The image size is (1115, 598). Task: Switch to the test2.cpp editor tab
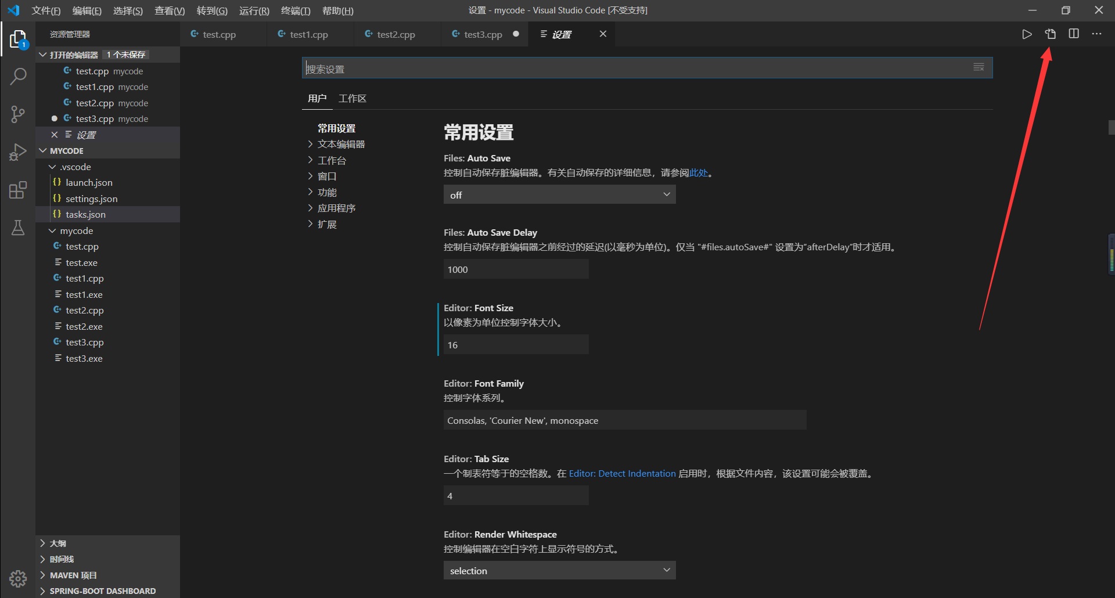click(397, 34)
